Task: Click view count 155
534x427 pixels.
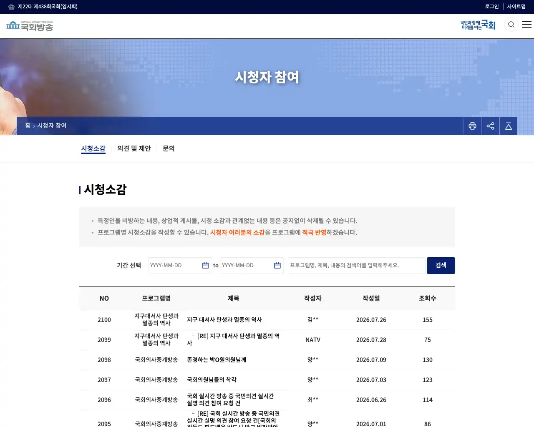Action: tap(428, 320)
